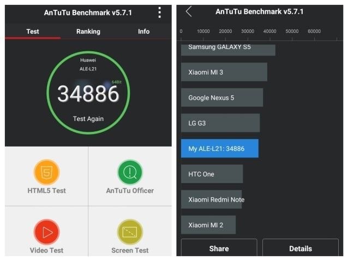Click the AnTuTu Benchmark v5.7.1 title on test screen
Image resolution: width=348 pixels, height=261 pixels.
tap(88, 13)
